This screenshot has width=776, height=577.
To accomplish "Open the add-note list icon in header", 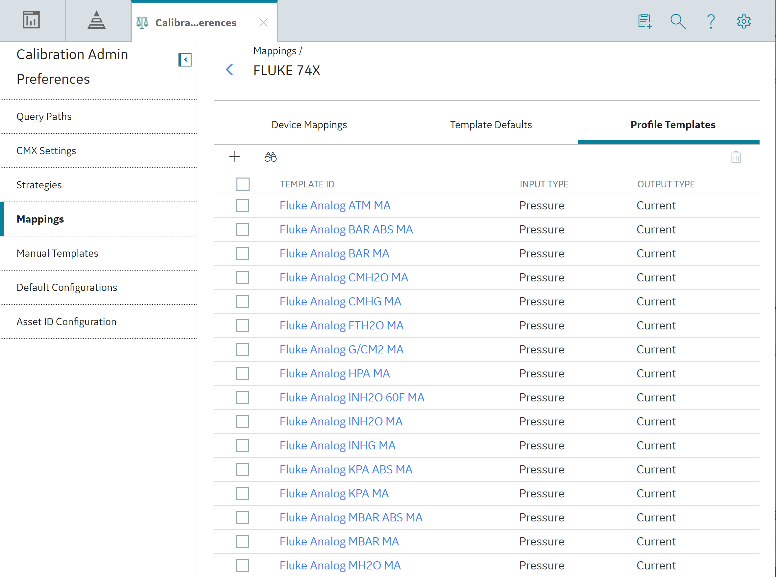I will (x=645, y=21).
